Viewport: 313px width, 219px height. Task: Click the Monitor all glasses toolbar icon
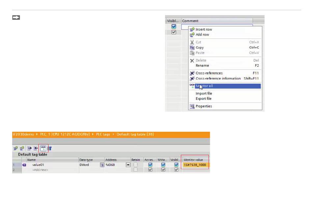(43, 148)
